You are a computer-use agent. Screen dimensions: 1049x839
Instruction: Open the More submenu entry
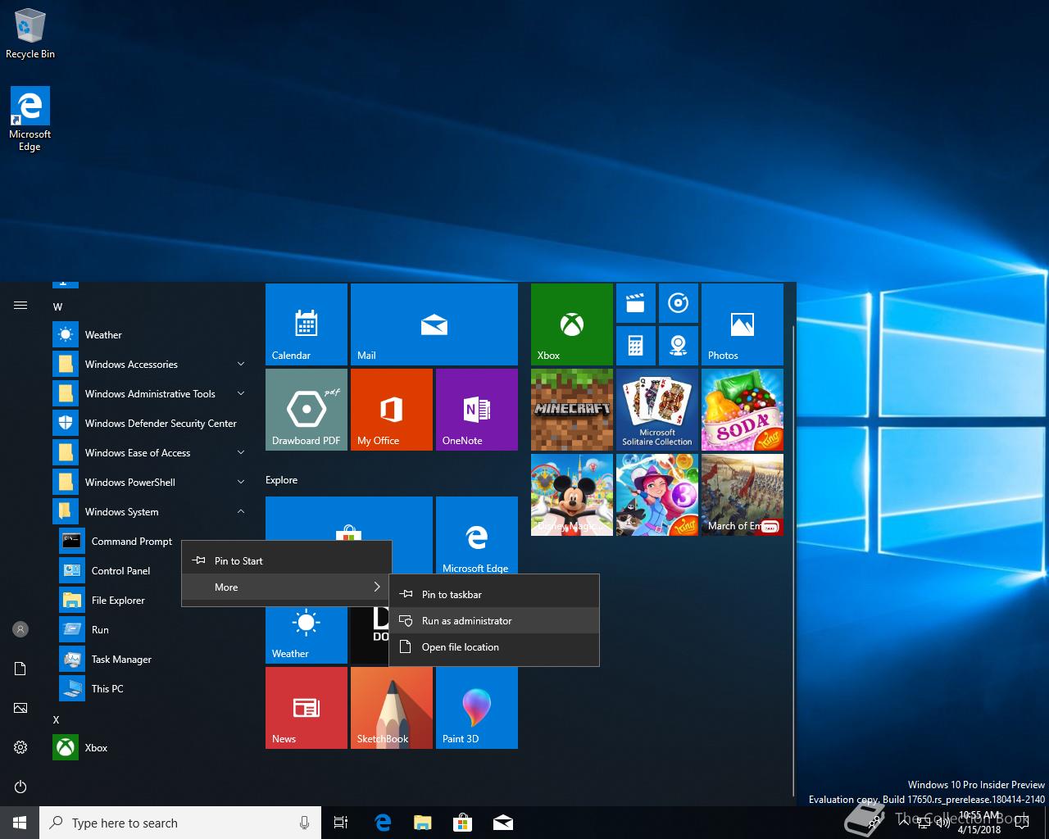pyautogui.click(x=286, y=587)
